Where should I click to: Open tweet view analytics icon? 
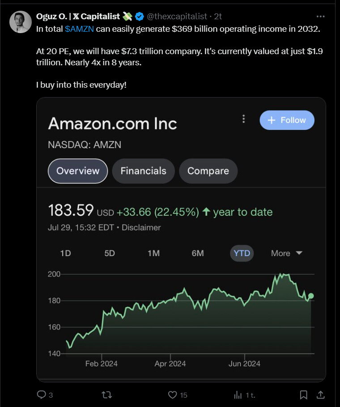[x=238, y=395]
